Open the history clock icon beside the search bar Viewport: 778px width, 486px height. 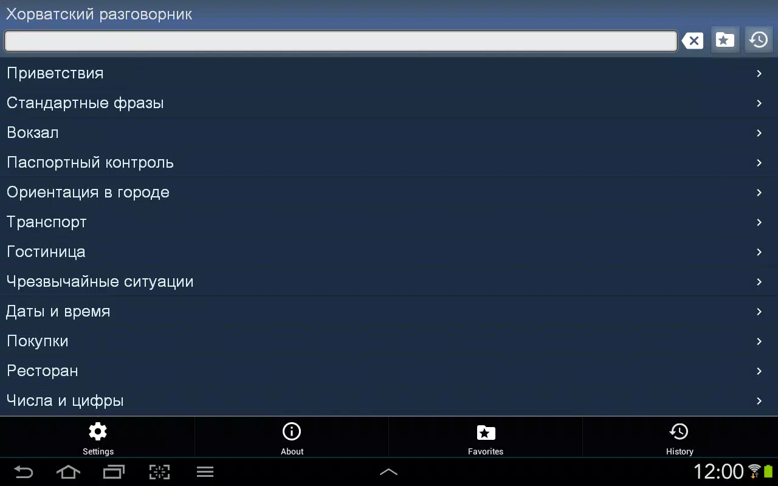[759, 40]
